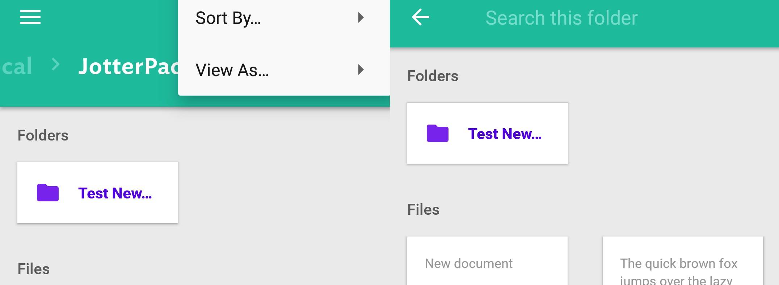Image resolution: width=779 pixels, height=285 pixels.
Task: Open The quick brown fox file card
Action: click(683, 261)
